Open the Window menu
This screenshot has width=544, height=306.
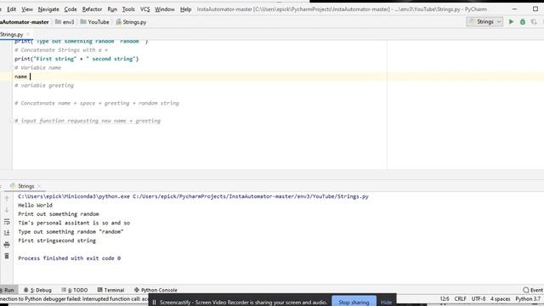(165, 9)
